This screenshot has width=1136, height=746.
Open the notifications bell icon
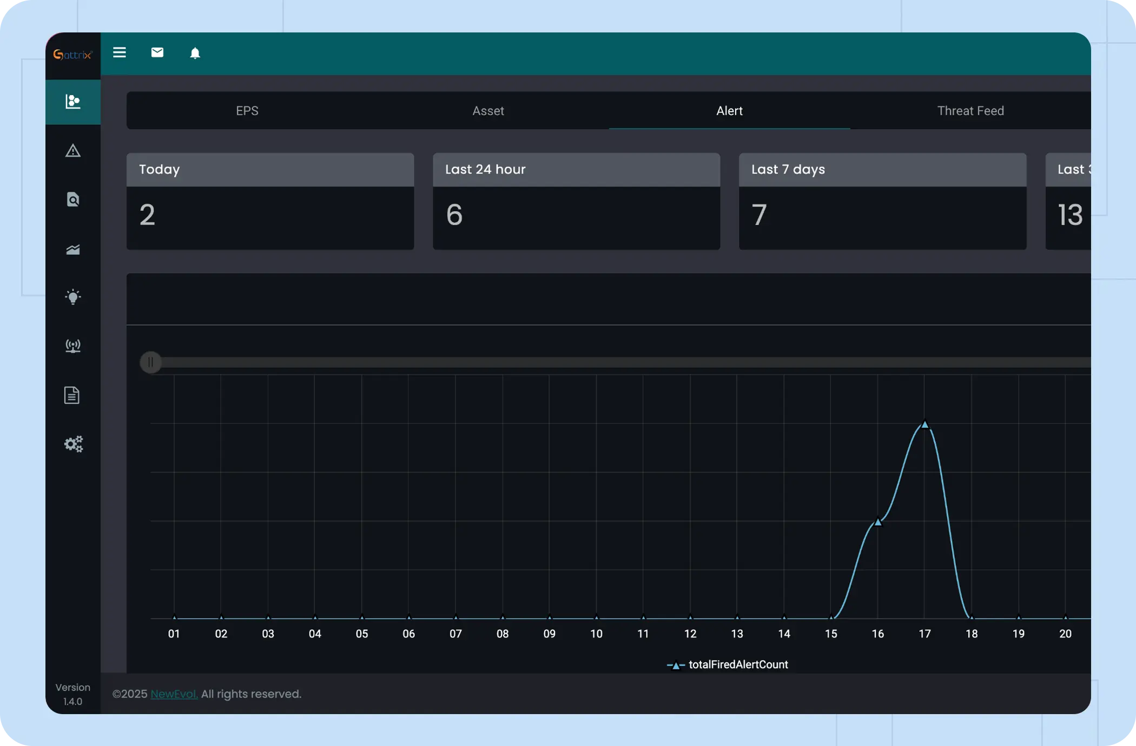tap(195, 53)
